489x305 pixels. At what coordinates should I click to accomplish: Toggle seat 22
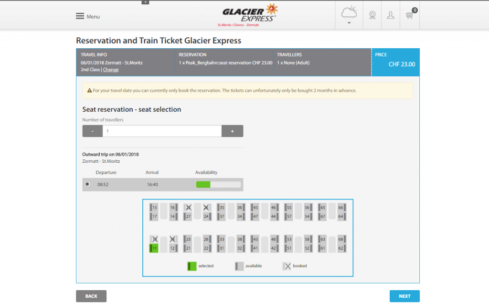[x=207, y=248]
